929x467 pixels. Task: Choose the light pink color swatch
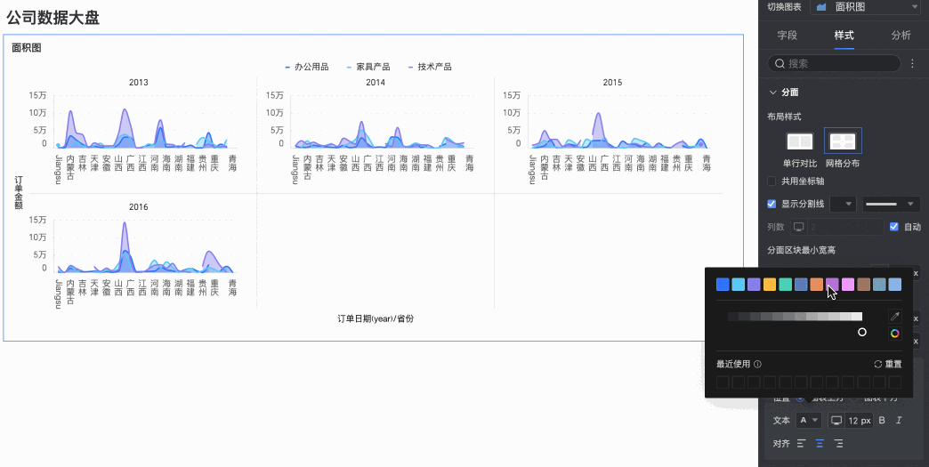[x=848, y=285]
